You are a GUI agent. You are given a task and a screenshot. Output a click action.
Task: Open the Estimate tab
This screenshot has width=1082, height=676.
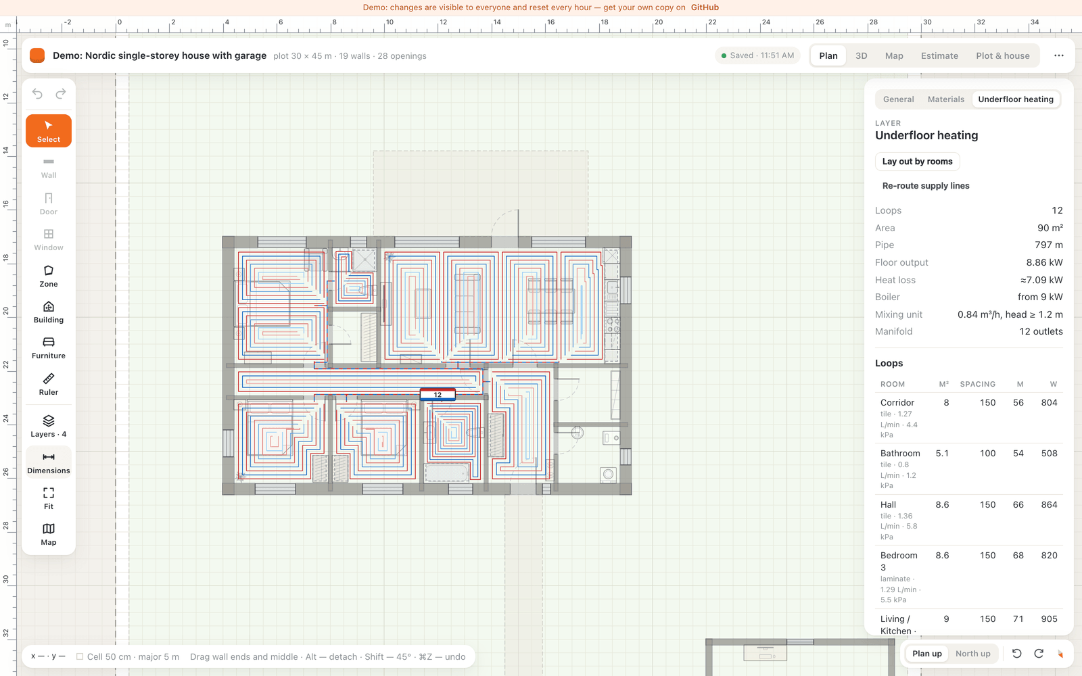(x=939, y=55)
